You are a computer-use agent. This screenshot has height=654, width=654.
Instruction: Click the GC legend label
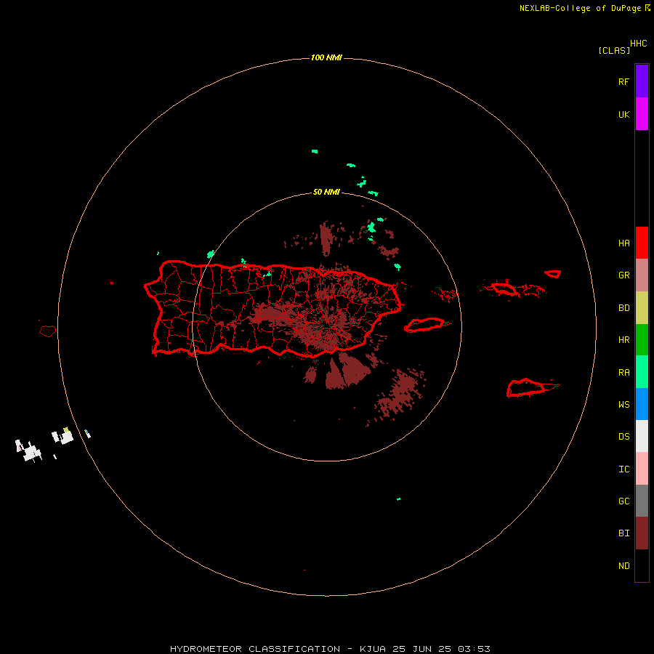[x=623, y=501]
